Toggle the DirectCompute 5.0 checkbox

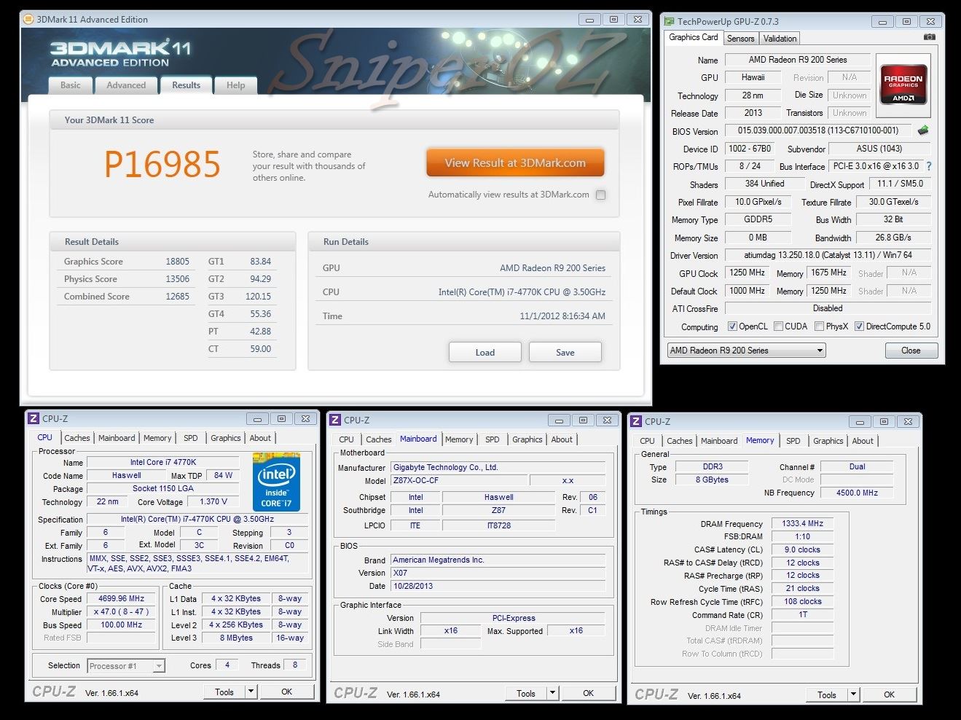coord(859,326)
